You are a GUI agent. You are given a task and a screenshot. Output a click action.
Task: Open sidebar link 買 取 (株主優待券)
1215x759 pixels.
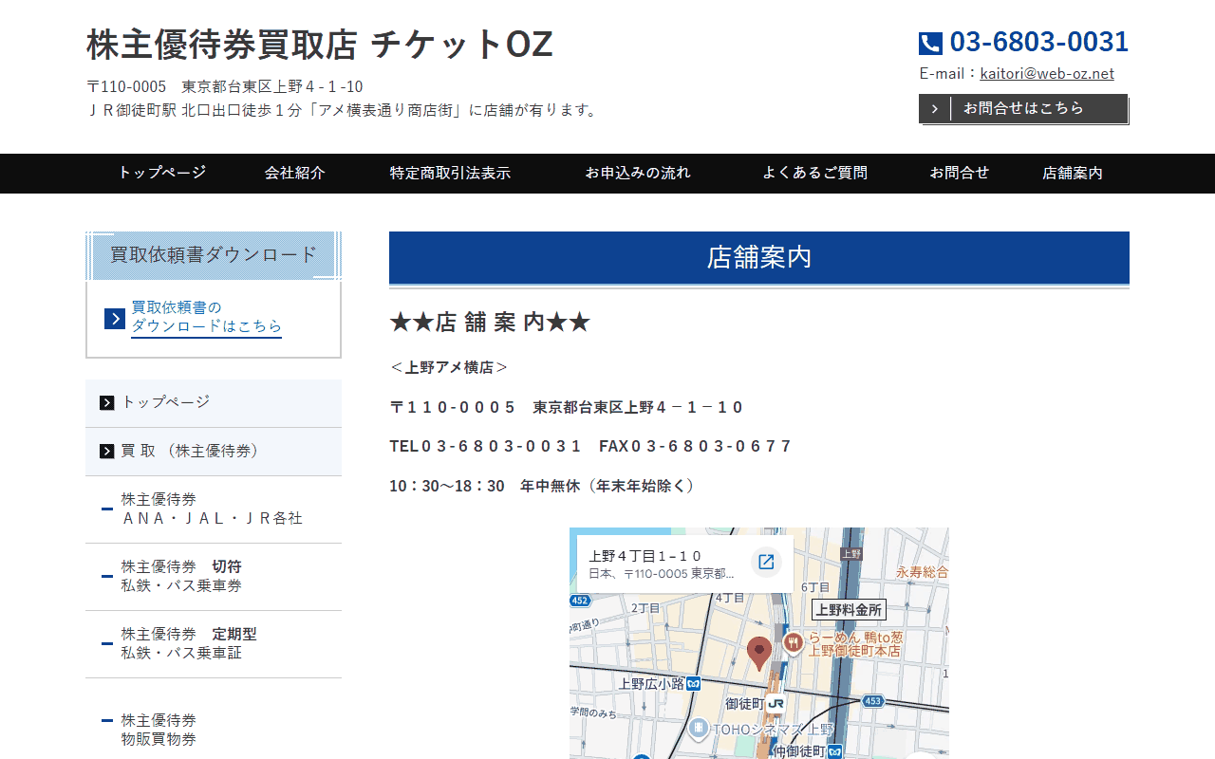tap(214, 452)
